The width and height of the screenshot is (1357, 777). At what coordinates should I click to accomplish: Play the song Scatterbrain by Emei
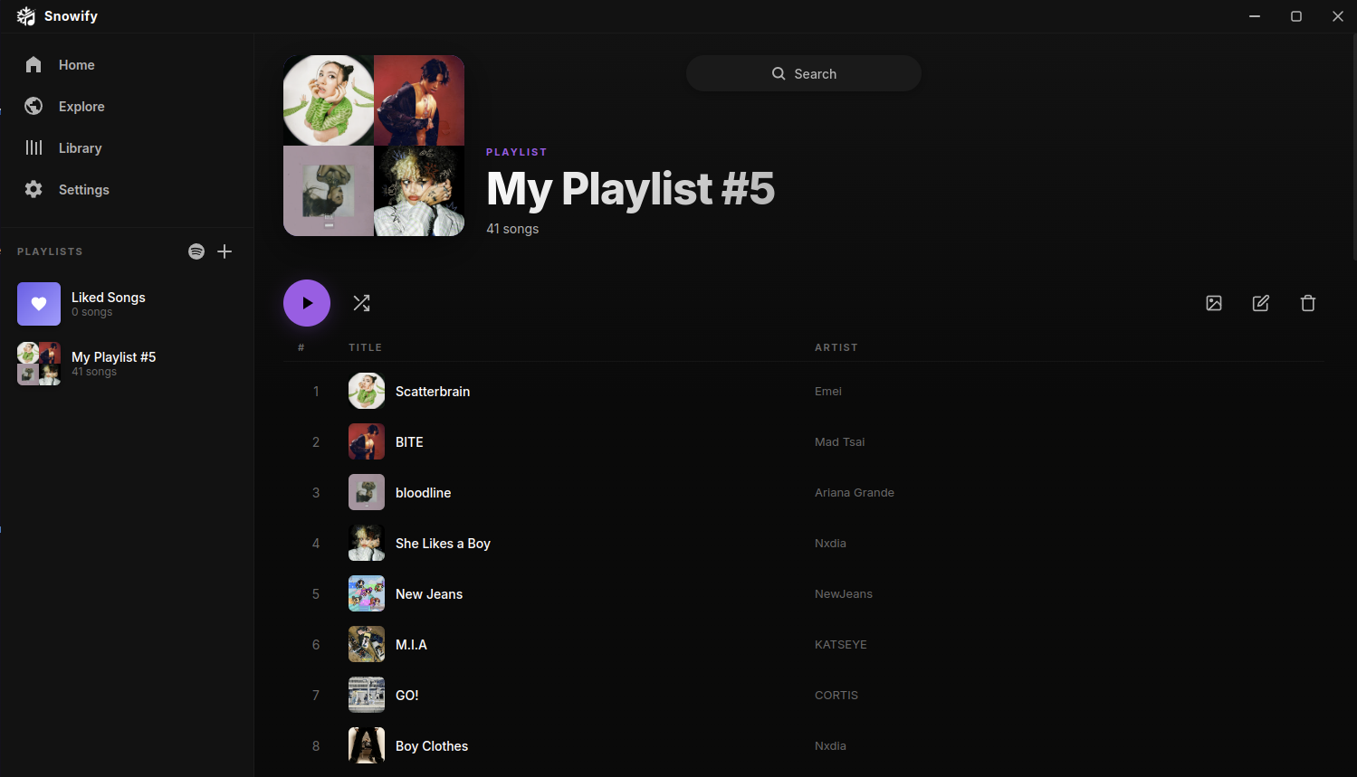(433, 391)
